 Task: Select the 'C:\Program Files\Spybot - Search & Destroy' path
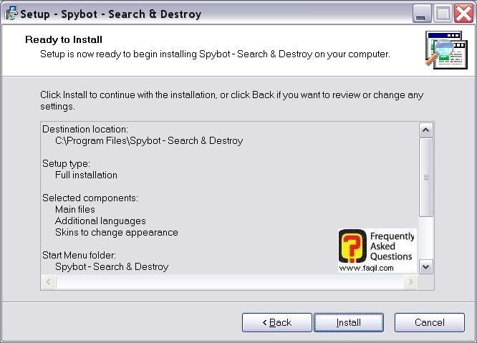tap(149, 141)
